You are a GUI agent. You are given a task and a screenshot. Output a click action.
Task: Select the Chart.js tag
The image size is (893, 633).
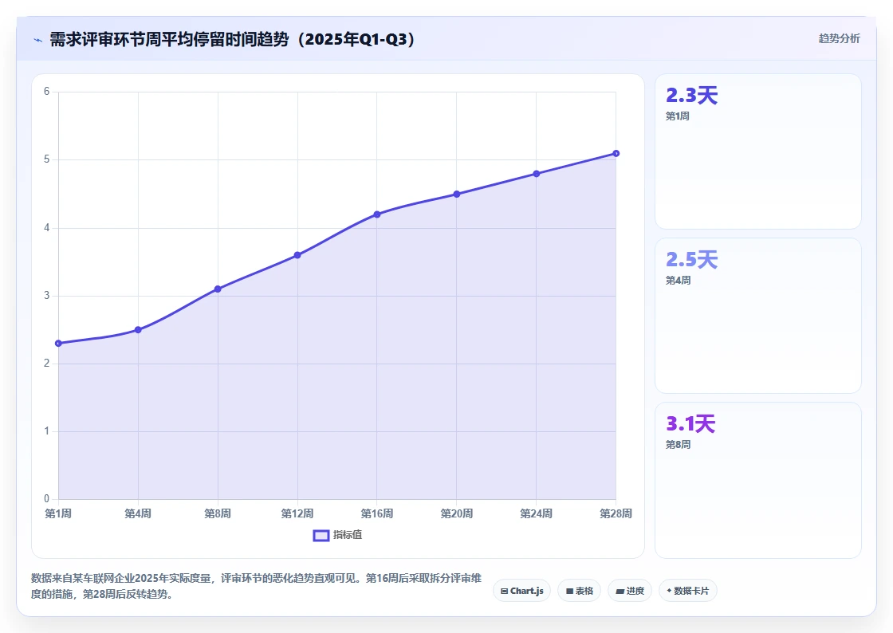[521, 591]
